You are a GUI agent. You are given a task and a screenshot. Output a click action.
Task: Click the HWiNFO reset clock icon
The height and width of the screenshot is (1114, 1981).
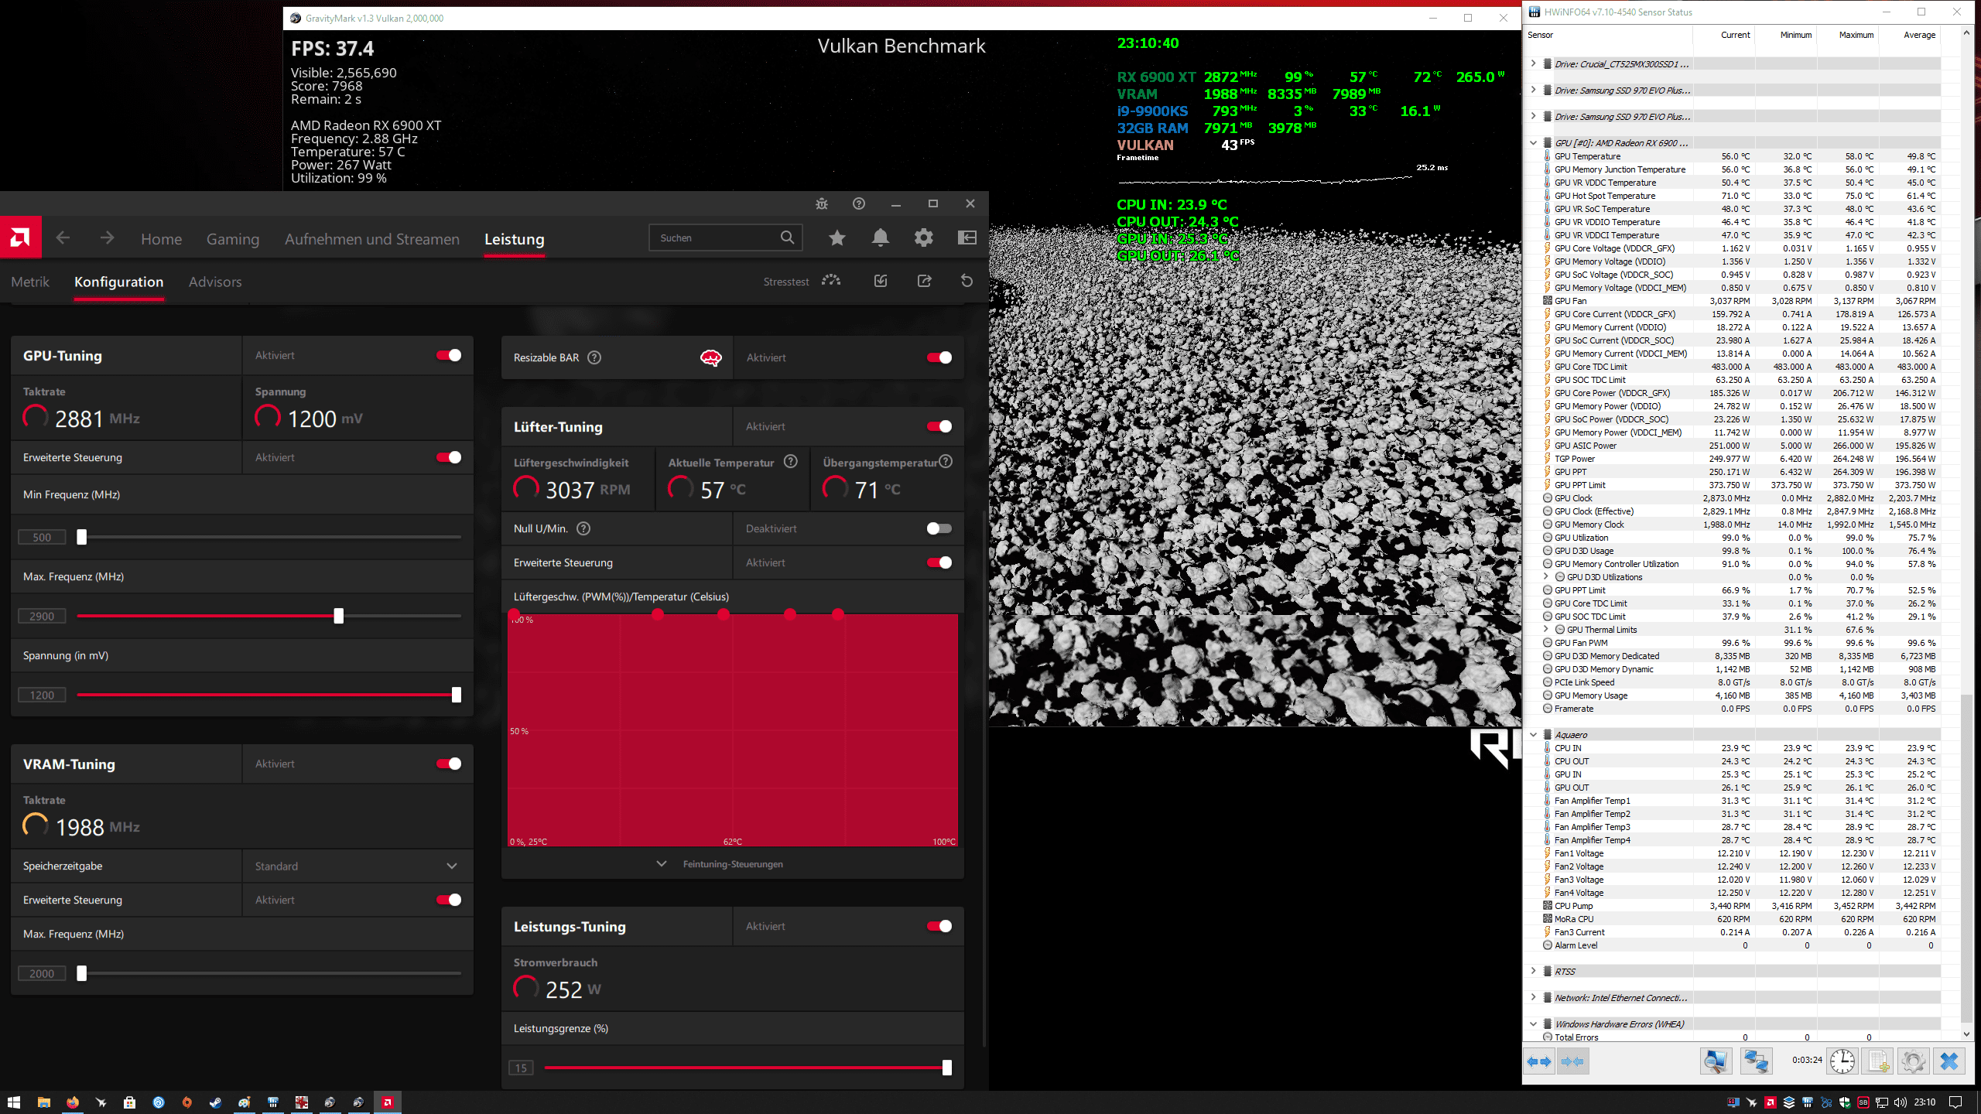tap(1842, 1061)
